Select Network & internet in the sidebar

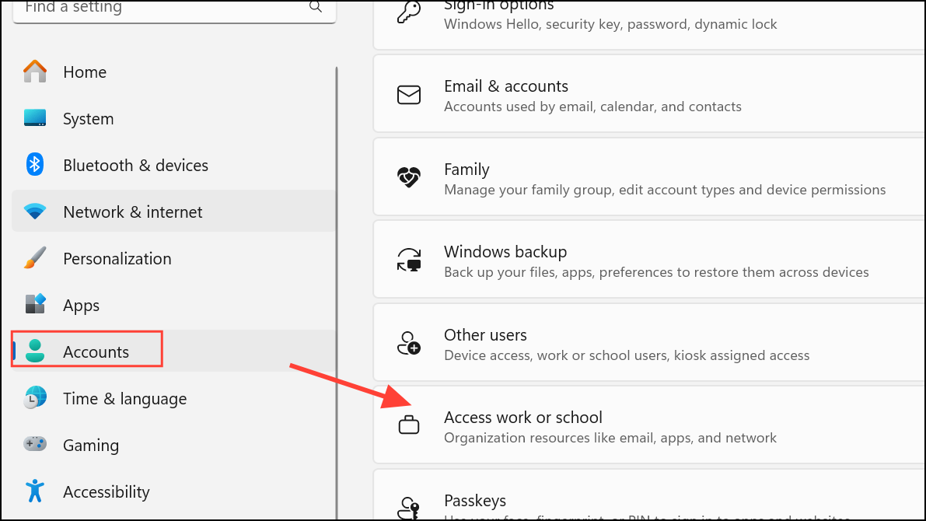pyautogui.click(x=173, y=212)
